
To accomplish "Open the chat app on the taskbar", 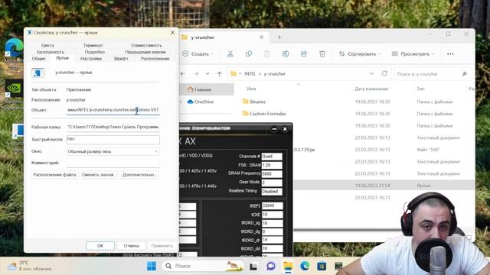I will coord(270,266).
